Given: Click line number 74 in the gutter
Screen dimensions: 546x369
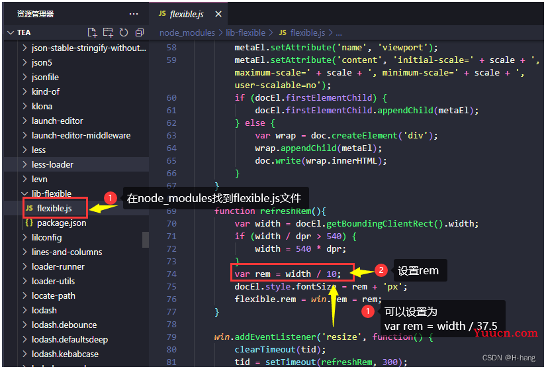Looking at the screenshot, I should (x=172, y=274).
